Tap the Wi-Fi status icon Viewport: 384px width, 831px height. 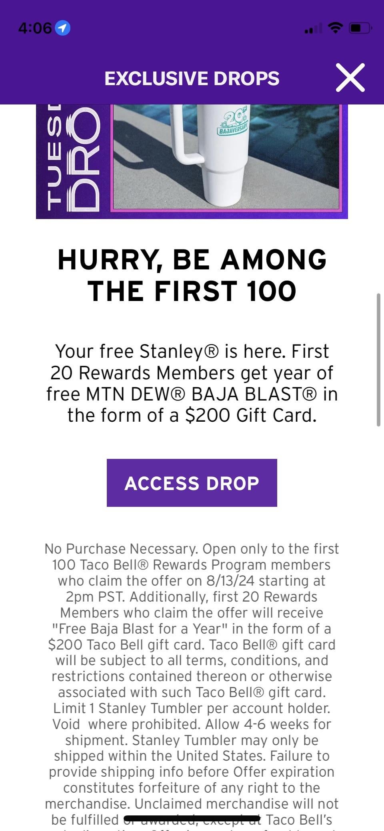(335, 28)
